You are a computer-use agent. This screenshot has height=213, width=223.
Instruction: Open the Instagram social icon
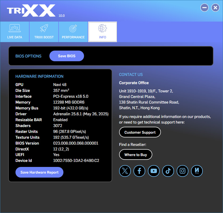coord(183,171)
